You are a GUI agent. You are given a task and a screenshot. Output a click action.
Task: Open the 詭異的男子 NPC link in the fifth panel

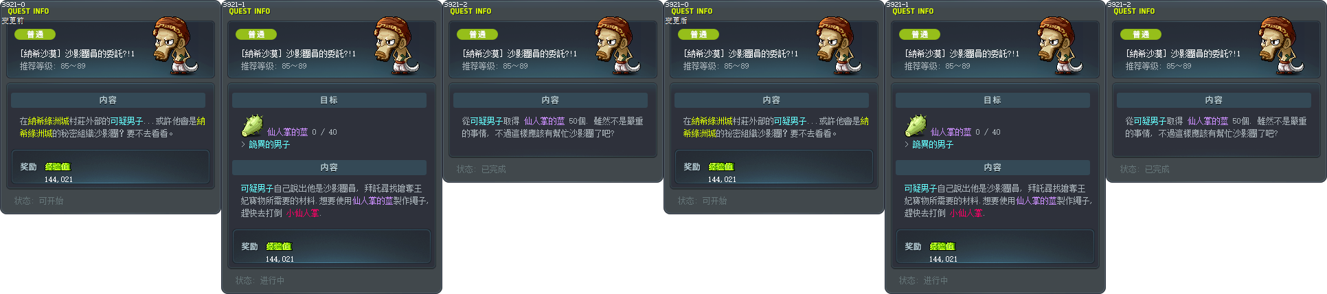933,144
